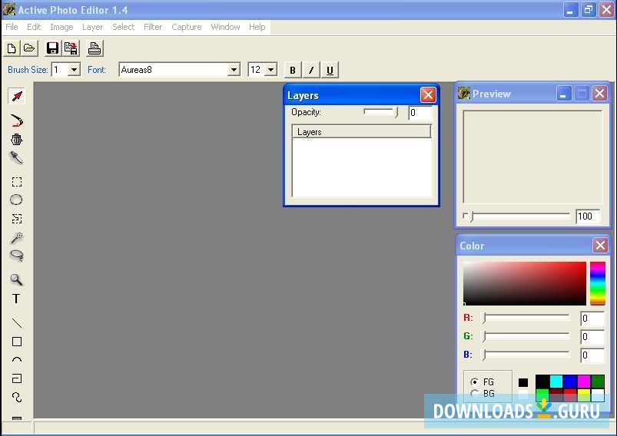Pick the blue palette swatch
Screen dimensions: 617x436
click(x=570, y=381)
